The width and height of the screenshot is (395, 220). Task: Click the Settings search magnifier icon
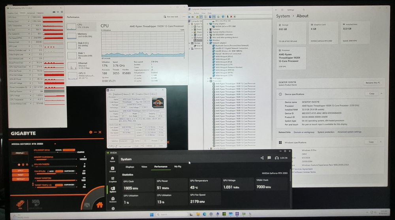[x=303, y=9]
